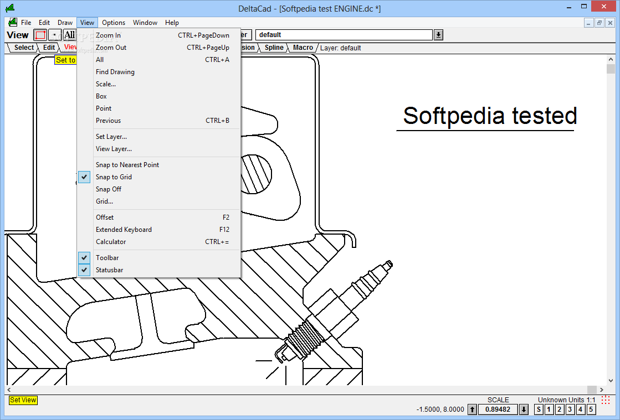
Task: Open the layer dropdown arrow beside default
Action: click(438, 35)
